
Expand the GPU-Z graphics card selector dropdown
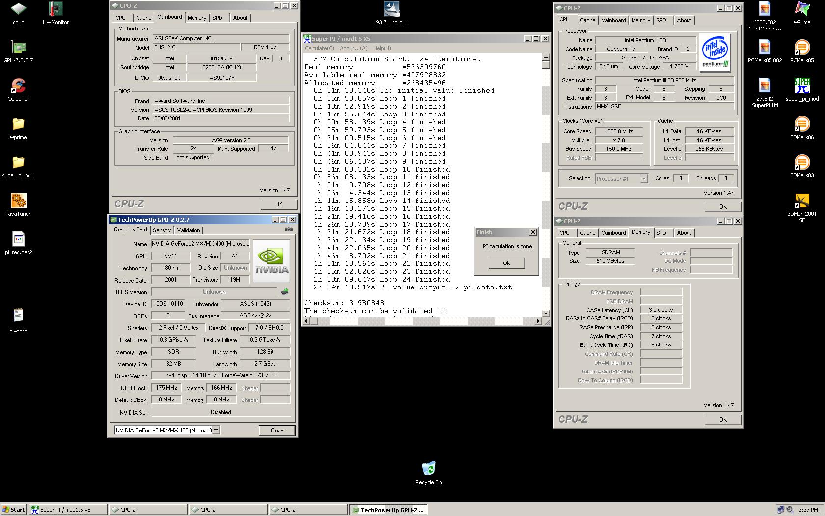[216, 430]
